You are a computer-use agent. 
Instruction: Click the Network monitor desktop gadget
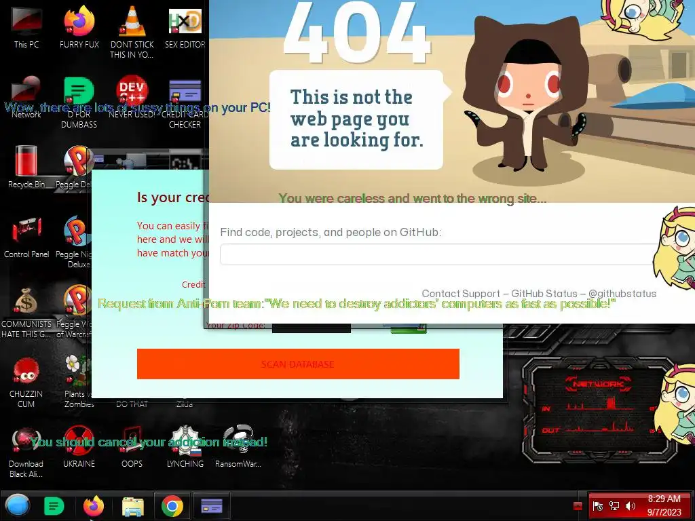pyautogui.click(x=599, y=410)
